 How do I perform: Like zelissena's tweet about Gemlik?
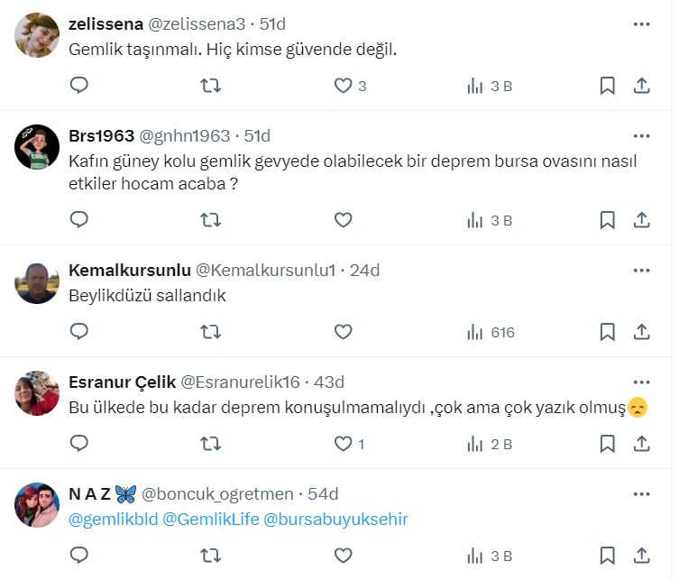pos(343,86)
